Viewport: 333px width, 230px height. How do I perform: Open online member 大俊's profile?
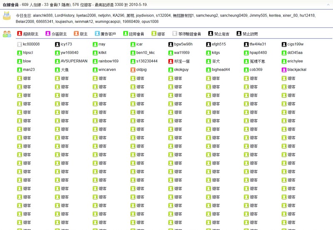click(65, 70)
